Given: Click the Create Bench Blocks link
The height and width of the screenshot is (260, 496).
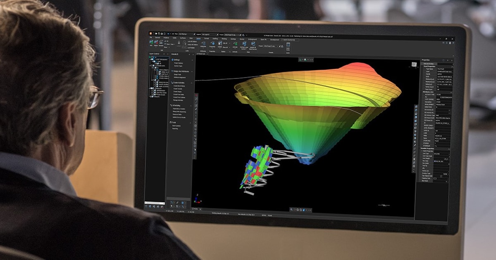Looking at the screenshot, I should click(x=179, y=86).
